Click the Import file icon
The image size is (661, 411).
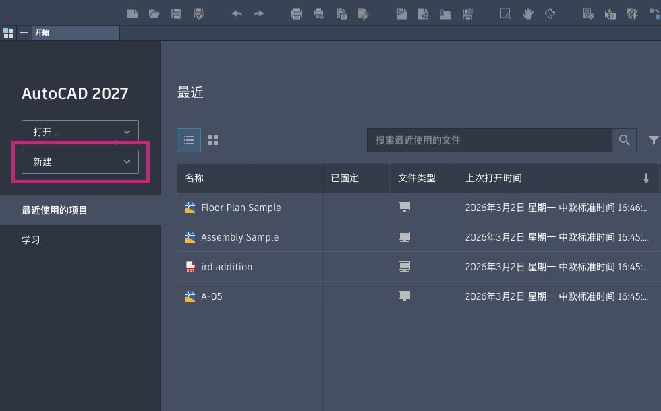click(401, 14)
